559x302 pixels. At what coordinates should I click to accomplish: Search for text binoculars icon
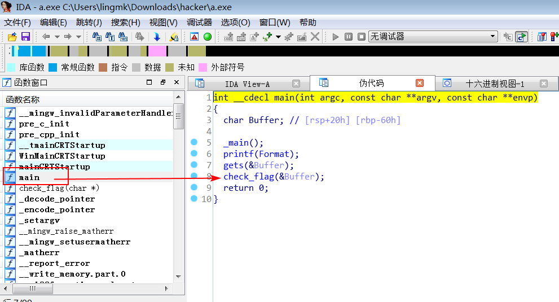pyautogui.click(x=110, y=37)
